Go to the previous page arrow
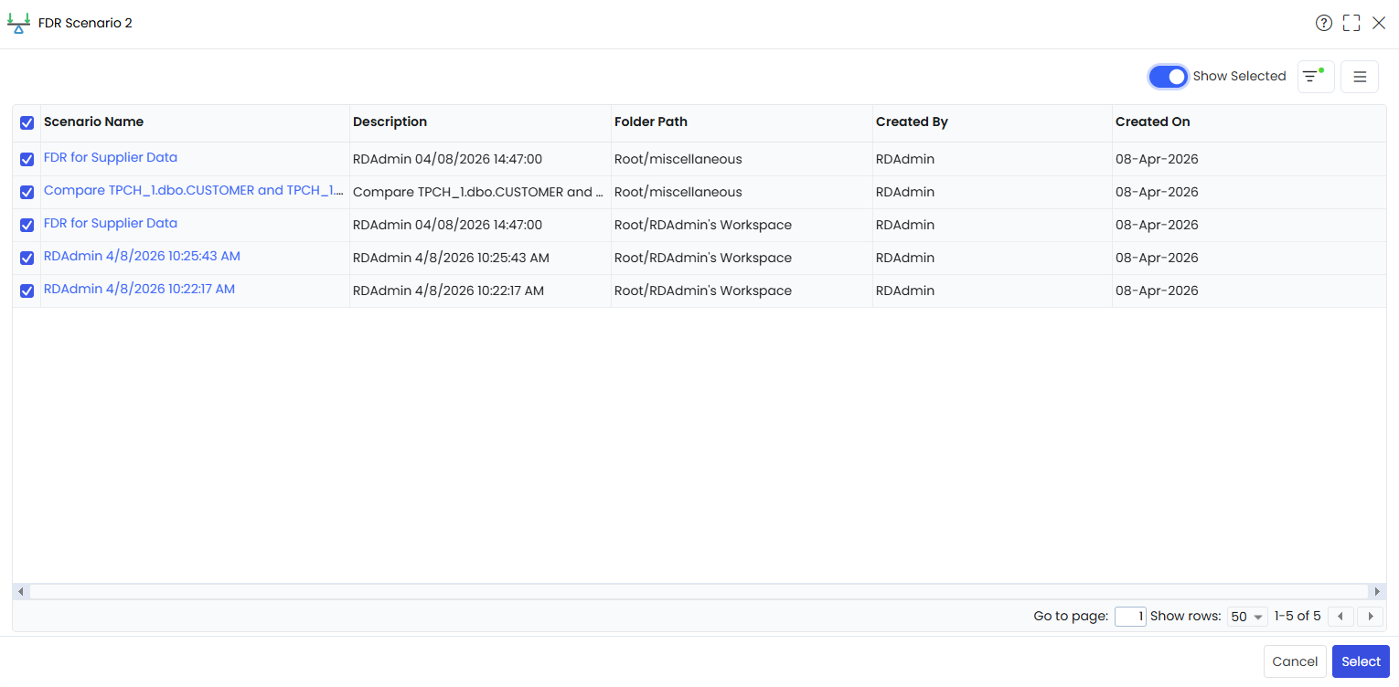The height and width of the screenshot is (687, 1399). pyautogui.click(x=1340, y=617)
